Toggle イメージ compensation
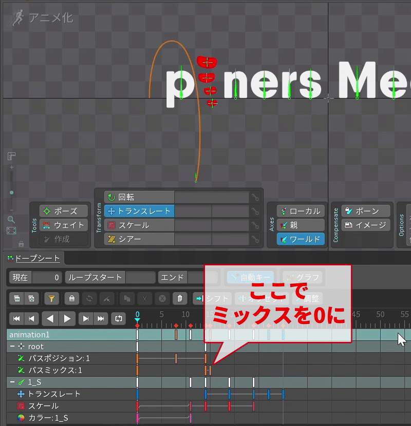This screenshot has height=426, width=411. coord(366,225)
